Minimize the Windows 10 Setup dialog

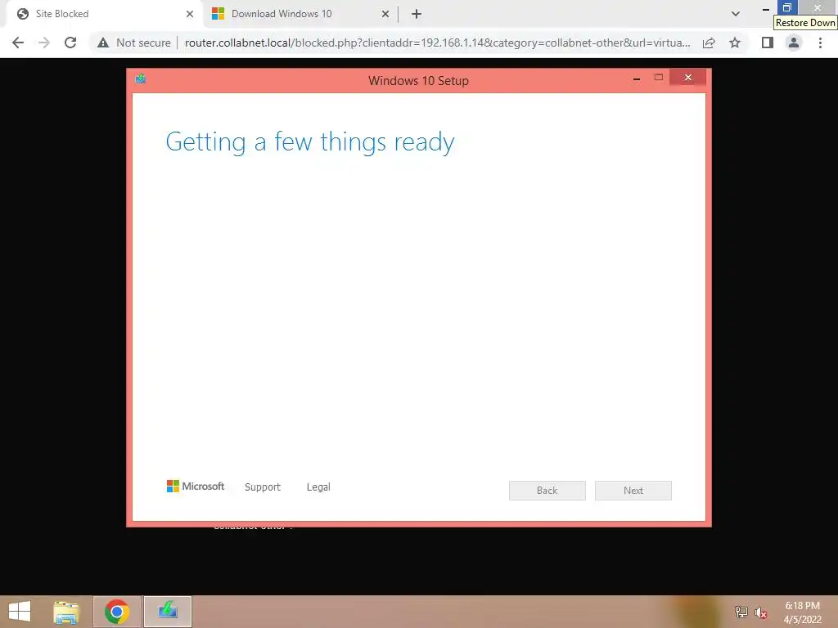pos(637,78)
